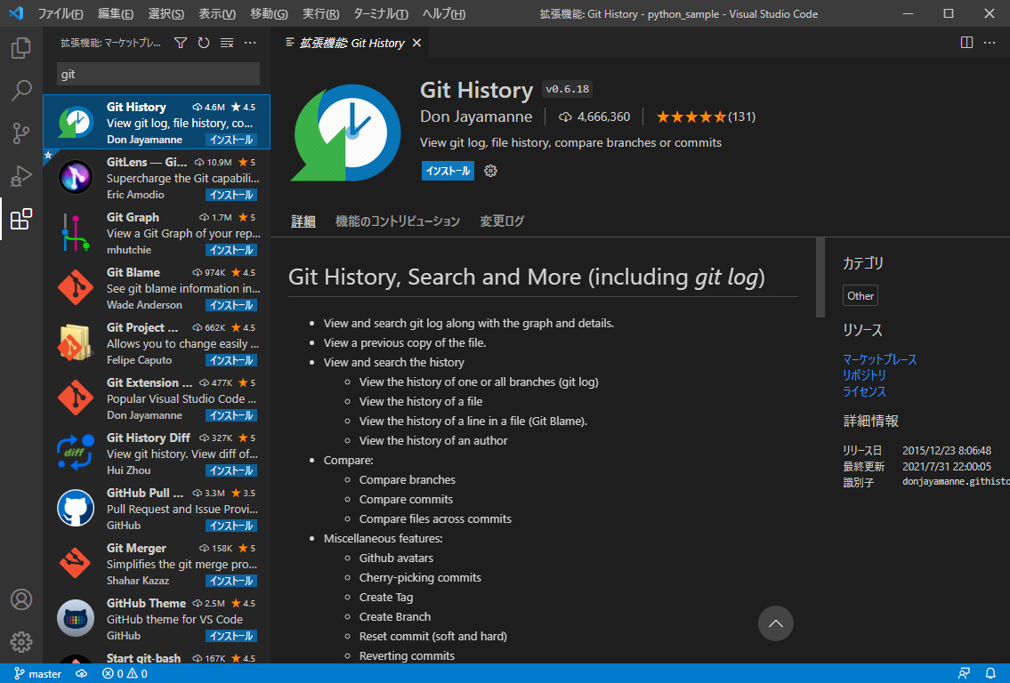The width and height of the screenshot is (1010, 683).
Task: Select GitLens extension in the list
Action: [x=157, y=178]
